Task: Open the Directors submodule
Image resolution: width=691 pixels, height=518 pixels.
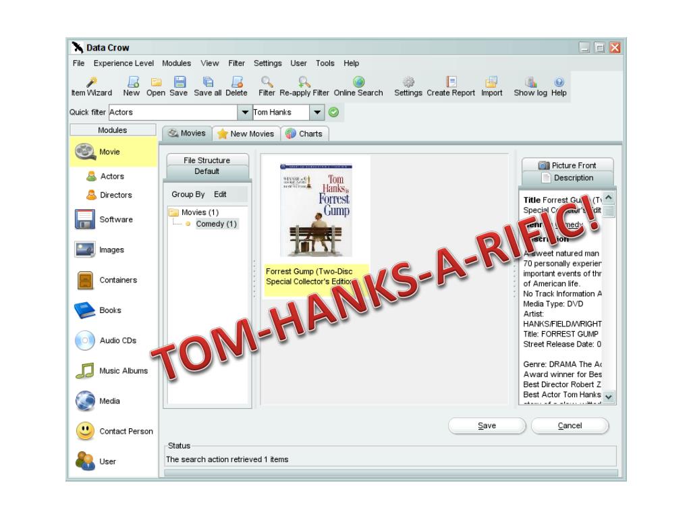Action: coord(109,195)
